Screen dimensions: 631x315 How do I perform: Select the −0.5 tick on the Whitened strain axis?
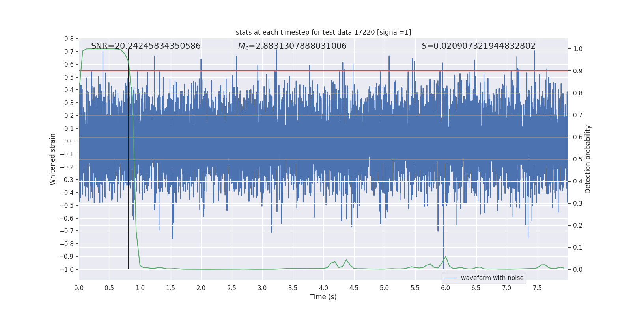tap(67, 205)
